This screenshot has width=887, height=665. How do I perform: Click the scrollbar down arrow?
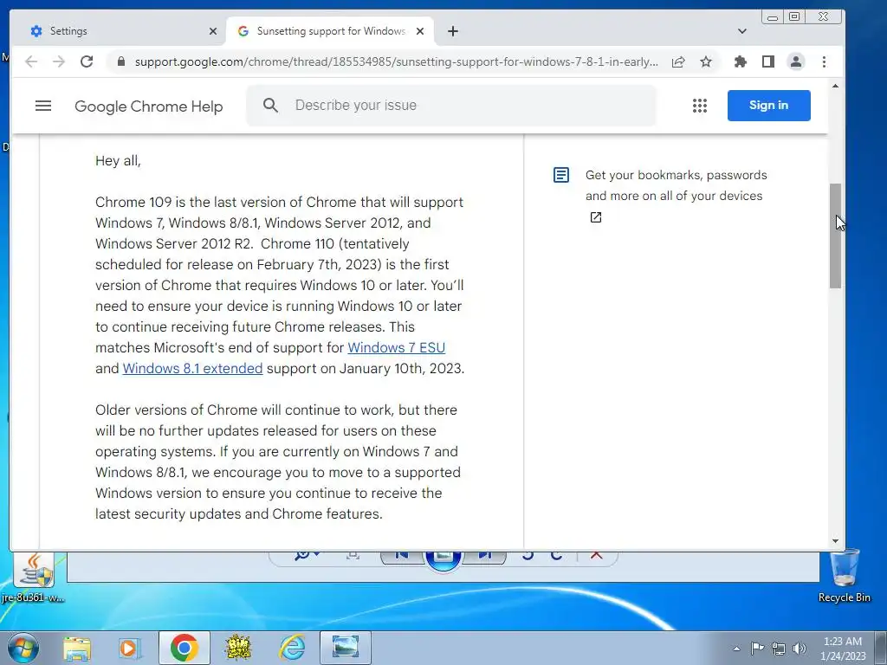[836, 541]
